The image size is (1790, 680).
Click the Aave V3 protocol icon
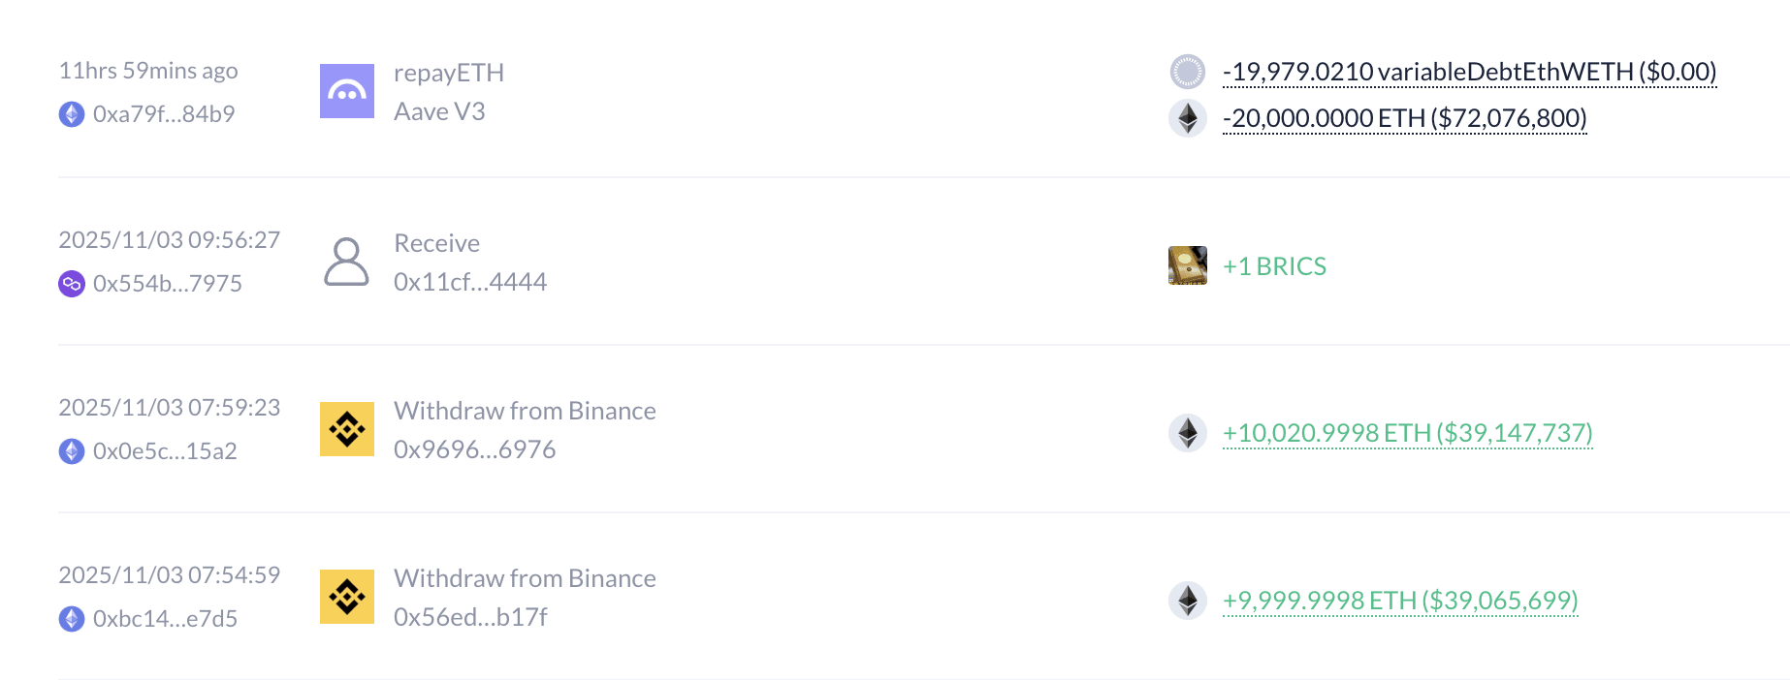(x=346, y=91)
